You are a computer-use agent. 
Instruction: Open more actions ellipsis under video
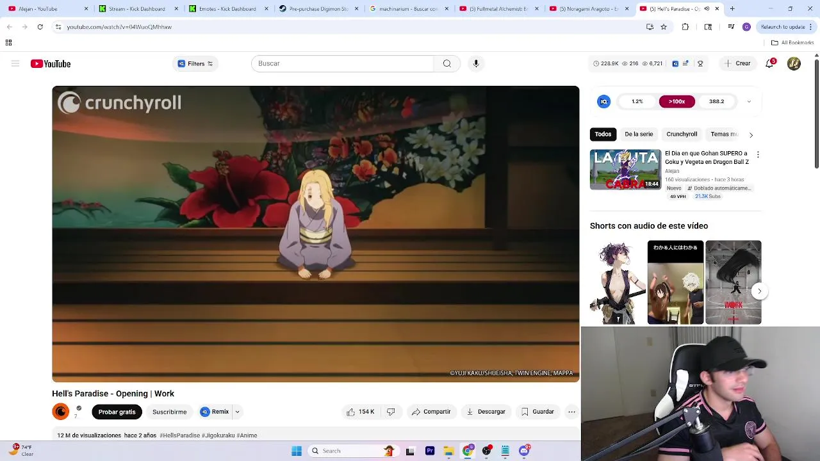[x=571, y=412]
